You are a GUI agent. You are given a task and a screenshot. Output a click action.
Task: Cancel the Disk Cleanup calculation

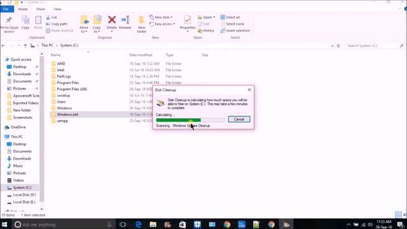tap(239, 119)
